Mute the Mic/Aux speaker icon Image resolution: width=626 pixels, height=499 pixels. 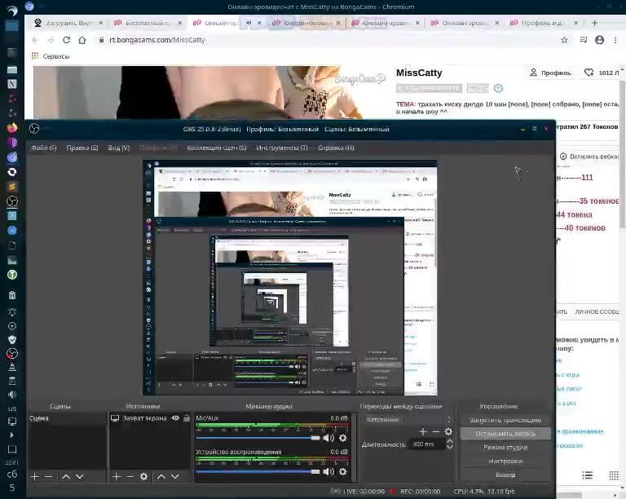coord(328,438)
